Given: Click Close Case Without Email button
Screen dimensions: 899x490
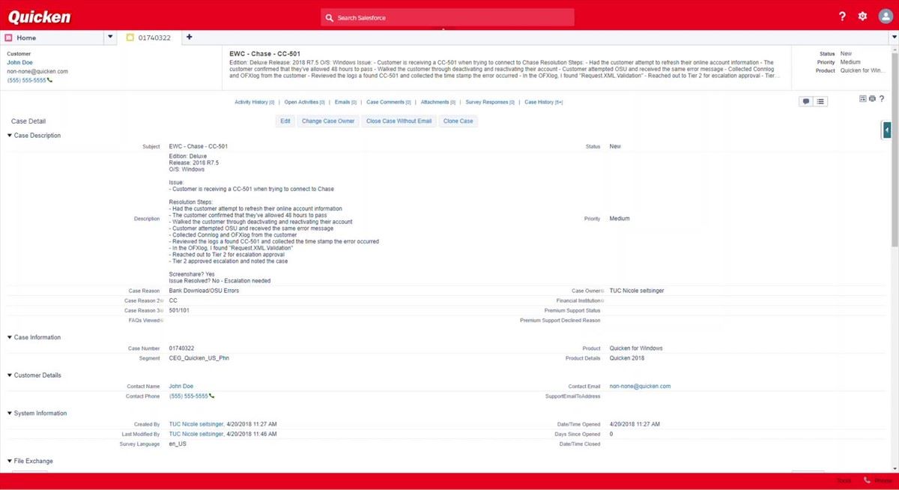Looking at the screenshot, I should click(399, 121).
